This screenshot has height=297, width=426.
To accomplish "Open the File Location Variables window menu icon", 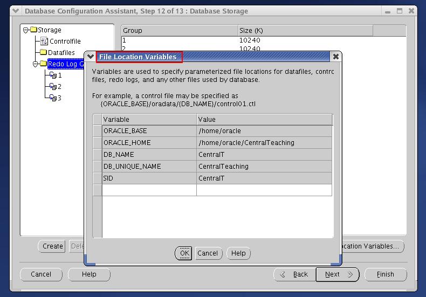I will pos(91,57).
